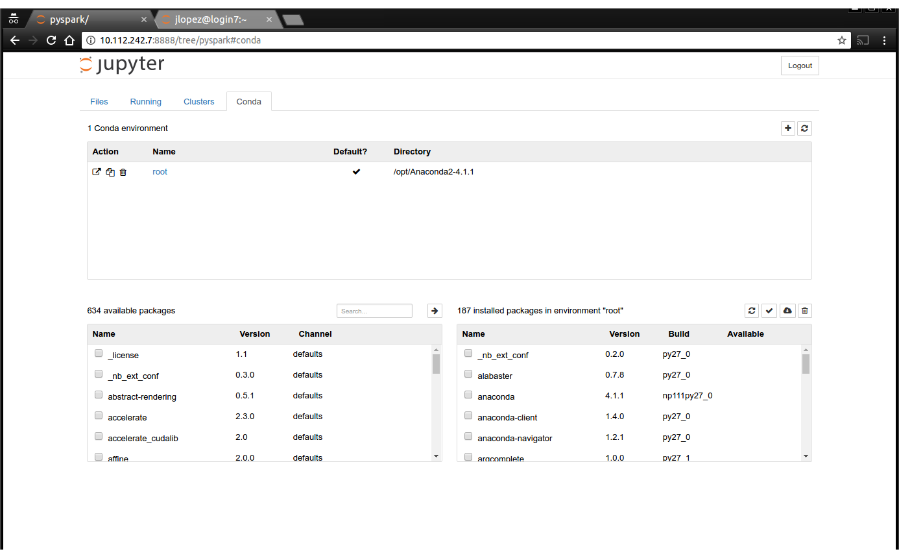Screen dimensions: 899x558
Task: Click the Directory column header
Action: pos(412,152)
